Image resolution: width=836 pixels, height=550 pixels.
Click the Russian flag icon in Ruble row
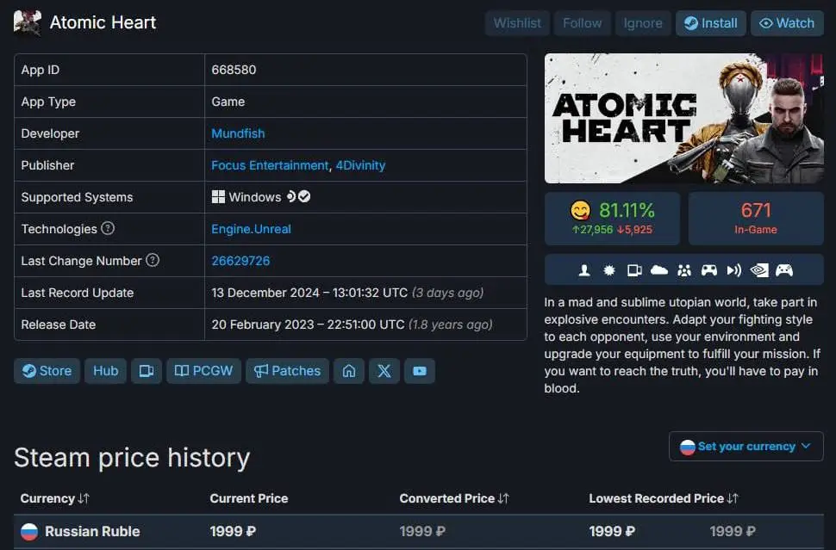coord(29,531)
